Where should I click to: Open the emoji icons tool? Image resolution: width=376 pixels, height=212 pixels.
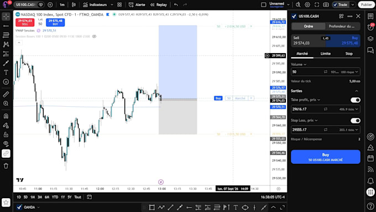6,82
